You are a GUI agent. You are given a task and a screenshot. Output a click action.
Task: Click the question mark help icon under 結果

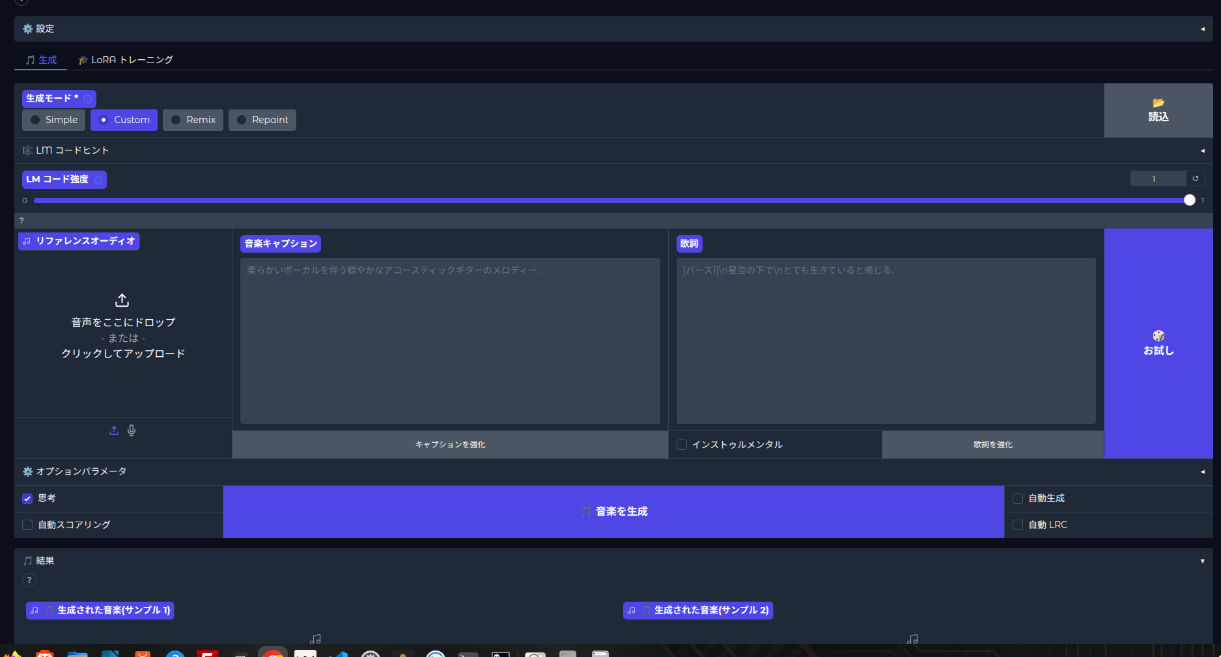pyautogui.click(x=29, y=580)
